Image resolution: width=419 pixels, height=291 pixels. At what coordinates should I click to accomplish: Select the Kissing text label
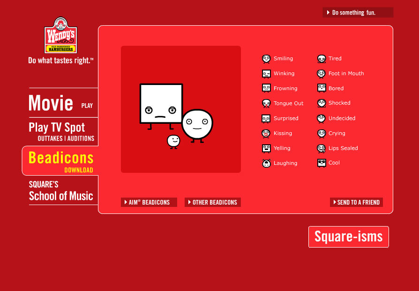pyautogui.click(x=283, y=133)
